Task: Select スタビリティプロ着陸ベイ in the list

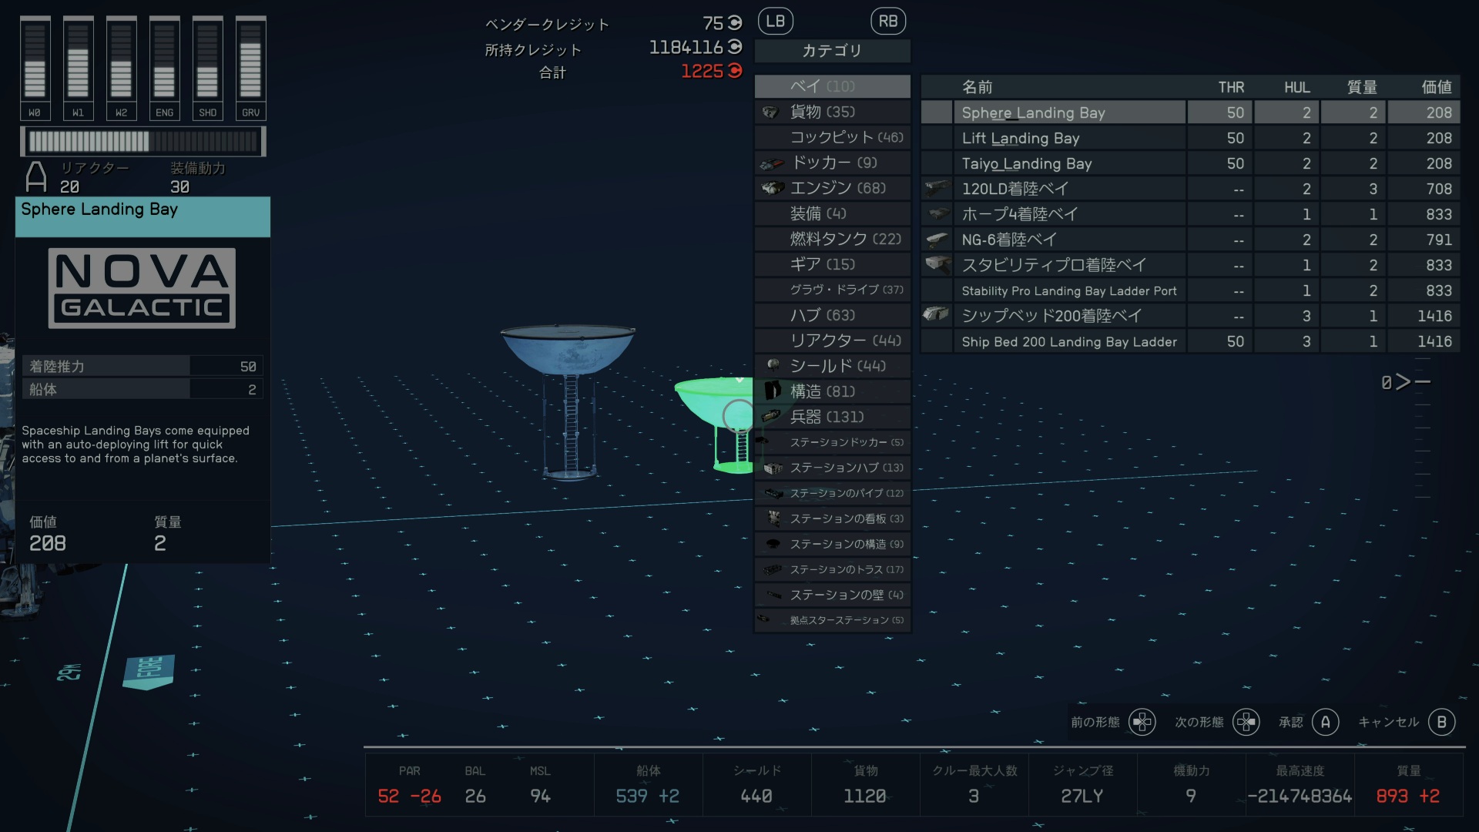Action: tap(1190, 265)
